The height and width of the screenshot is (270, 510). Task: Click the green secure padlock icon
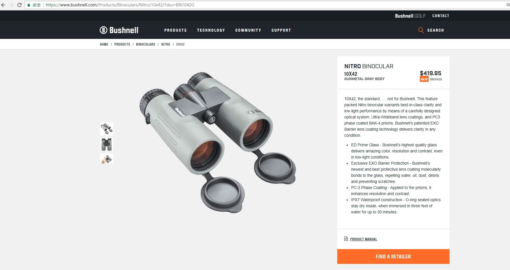click(29, 5)
